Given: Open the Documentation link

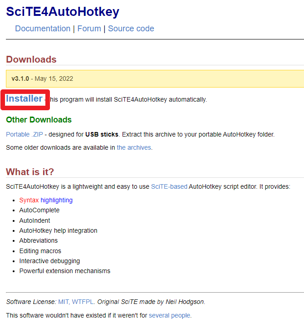Looking at the screenshot, I should pos(43,29).
